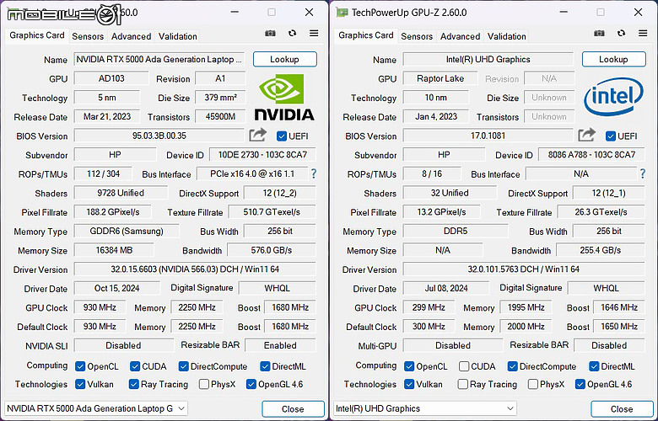Click Close button in Intel window
The image size is (658, 421).
coord(622,409)
